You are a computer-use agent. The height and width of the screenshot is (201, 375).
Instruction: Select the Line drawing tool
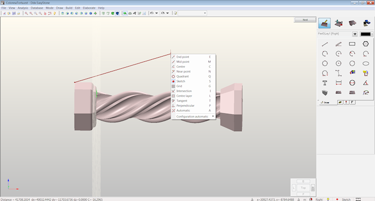[325, 44]
